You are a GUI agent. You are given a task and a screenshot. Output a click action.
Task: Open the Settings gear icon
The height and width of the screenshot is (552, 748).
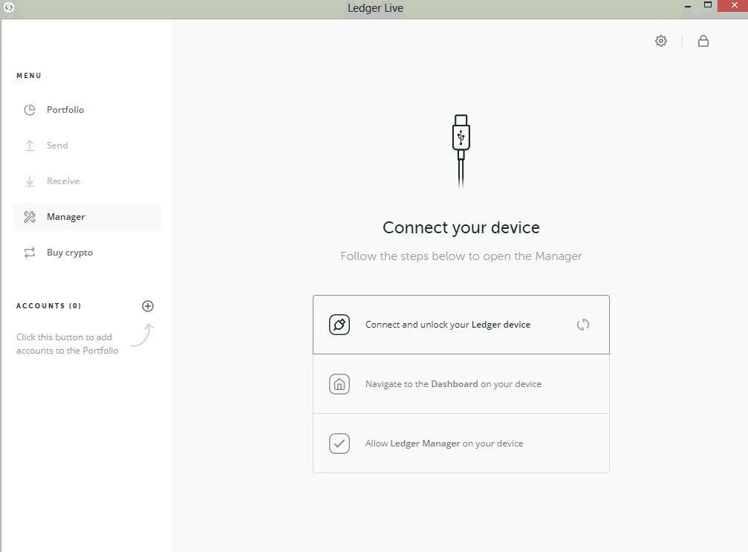click(660, 41)
